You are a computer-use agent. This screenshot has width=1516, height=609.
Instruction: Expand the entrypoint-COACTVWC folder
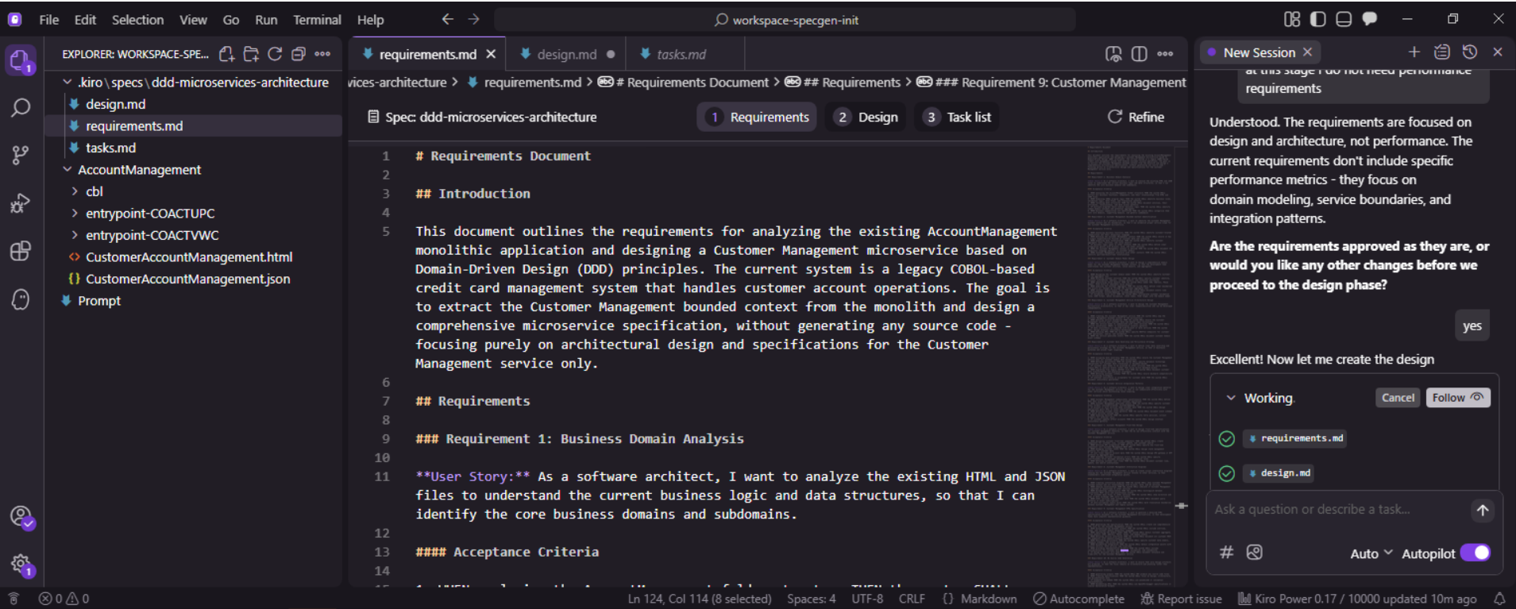(x=75, y=235)
